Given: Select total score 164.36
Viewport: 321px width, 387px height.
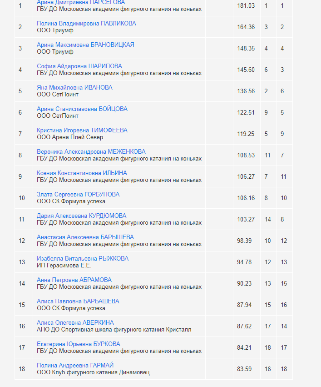Looking at the screenshot, I should coord(246,27).
